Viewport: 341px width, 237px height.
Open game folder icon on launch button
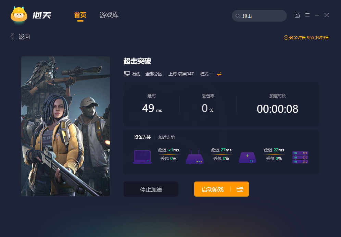(240, 189)
